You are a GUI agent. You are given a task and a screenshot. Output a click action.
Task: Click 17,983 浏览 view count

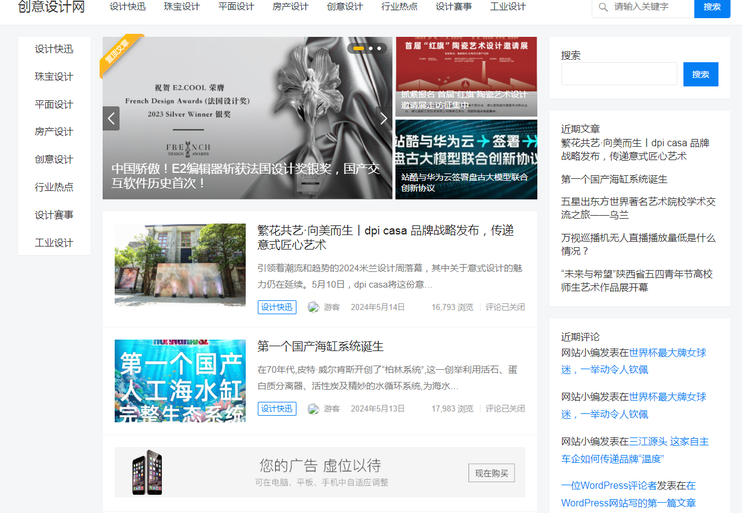click(452, 408)
